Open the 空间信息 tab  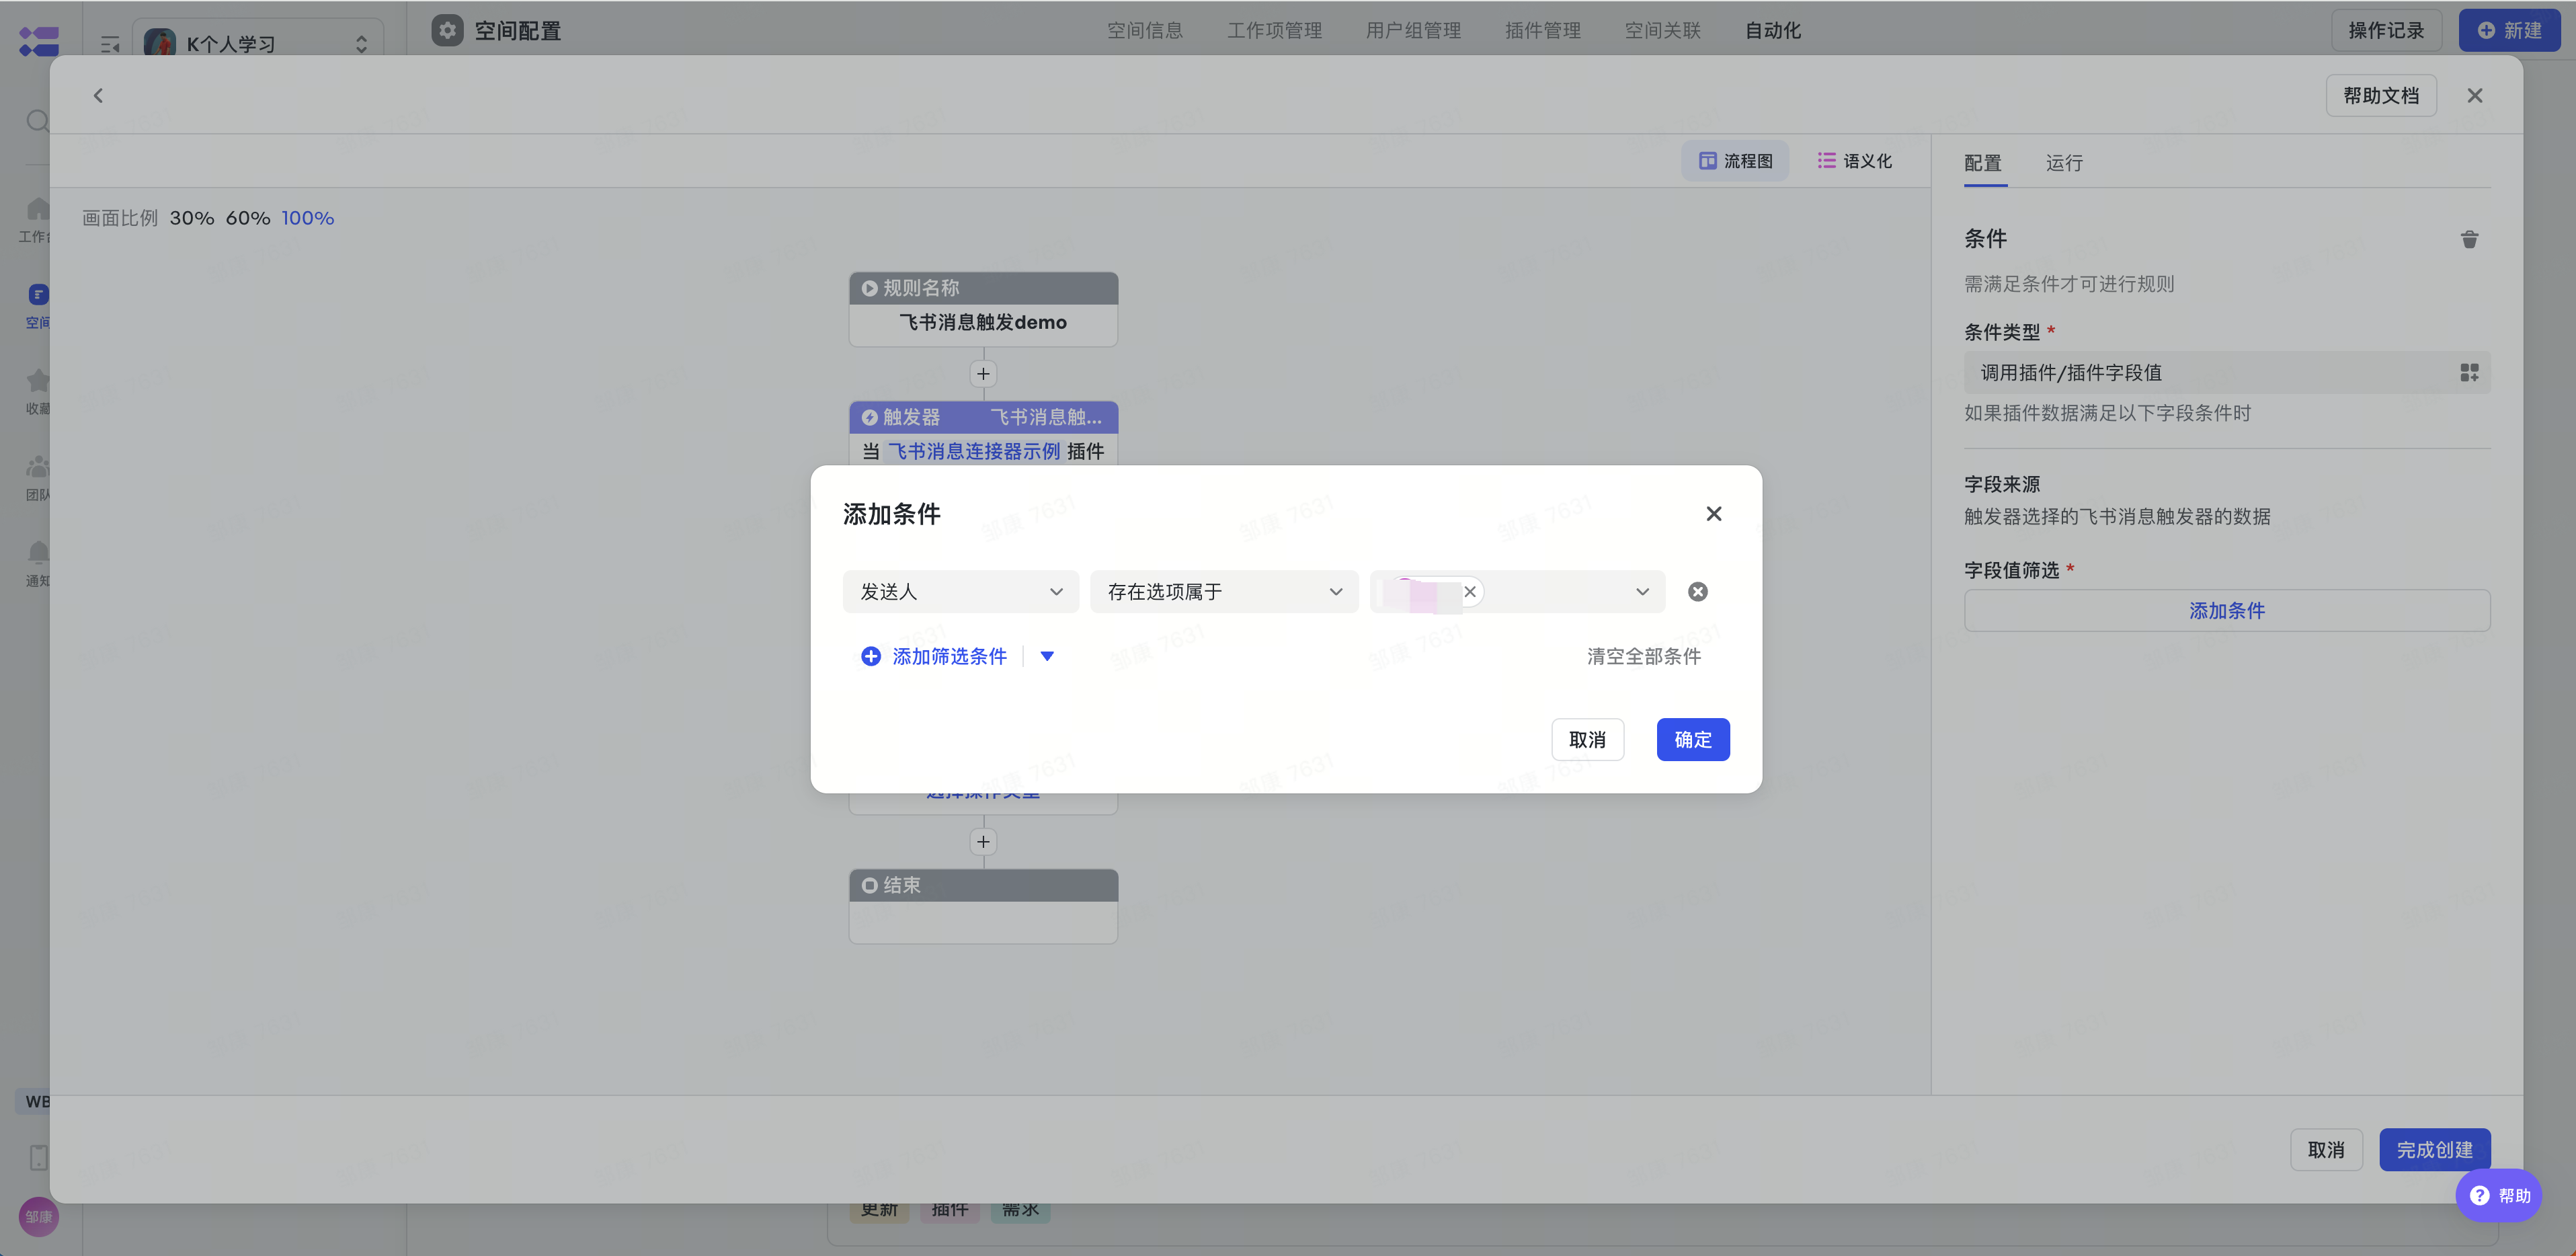click(x=1145, y=30)
